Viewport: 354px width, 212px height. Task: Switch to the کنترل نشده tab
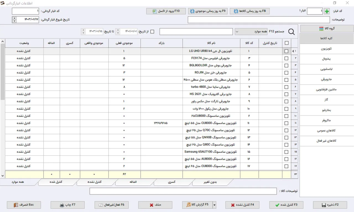point(95,182)
